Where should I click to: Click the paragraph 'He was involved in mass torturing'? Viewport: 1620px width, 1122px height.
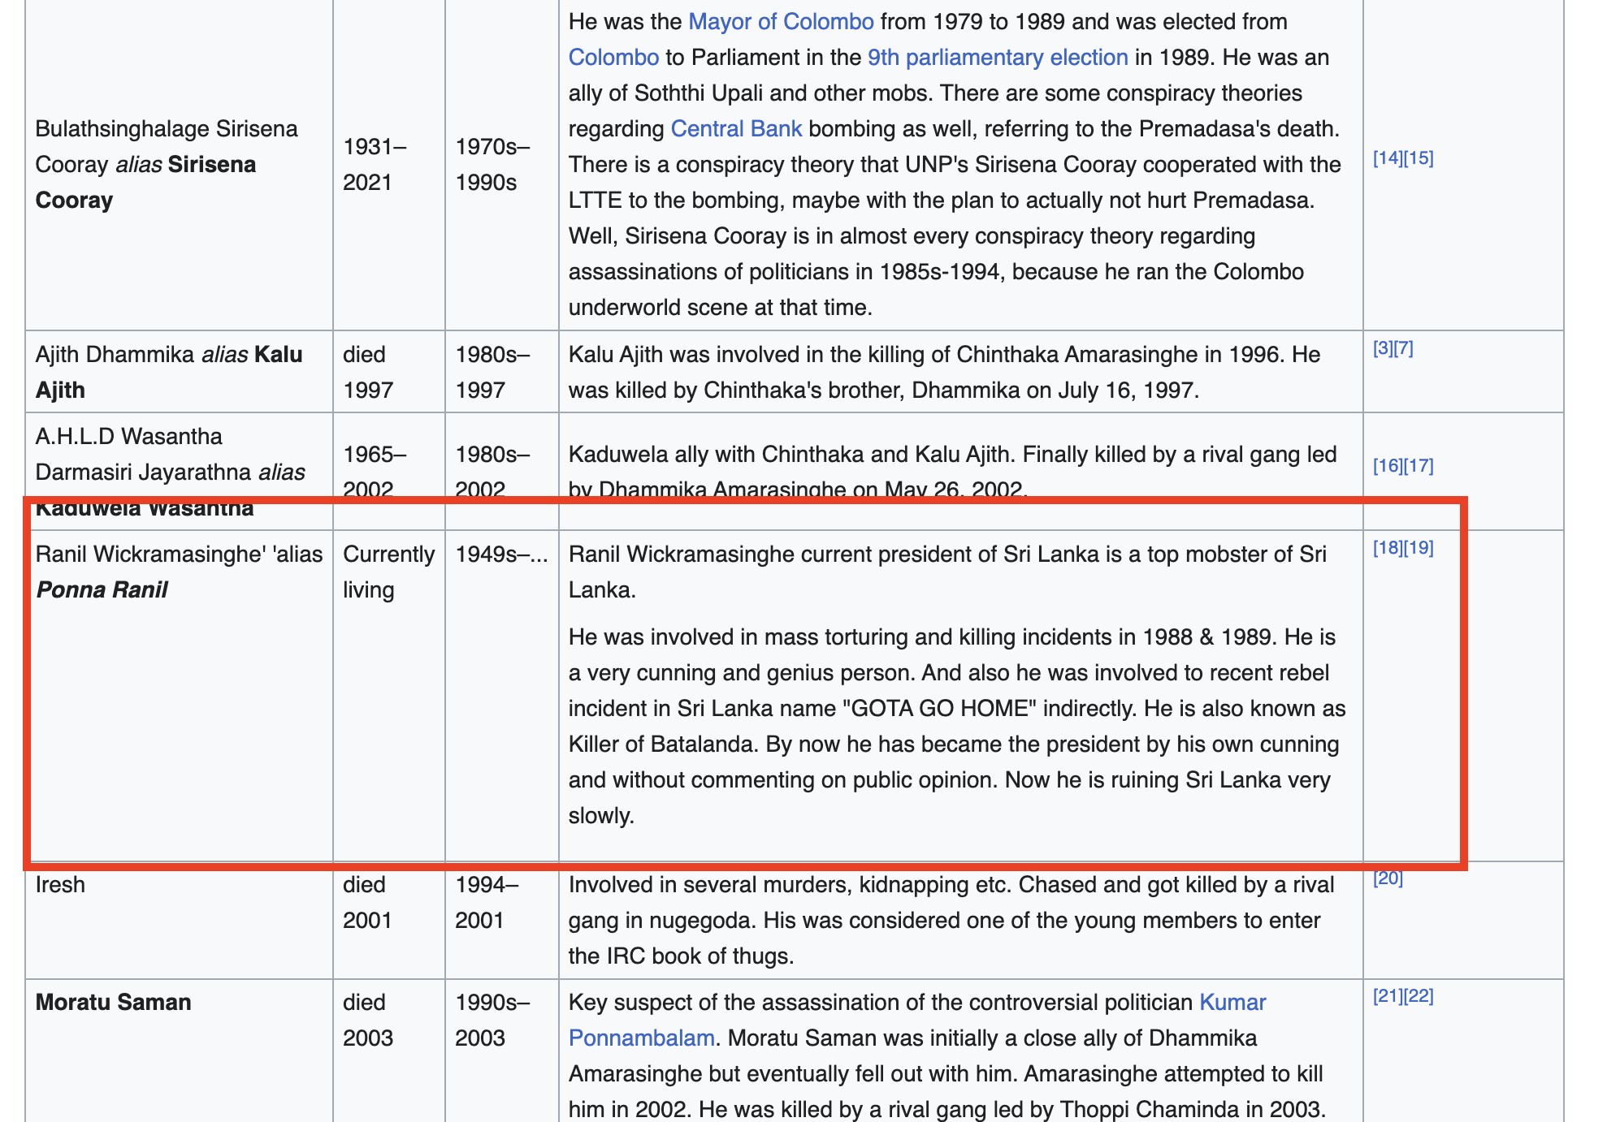click(x=957, y=726)
